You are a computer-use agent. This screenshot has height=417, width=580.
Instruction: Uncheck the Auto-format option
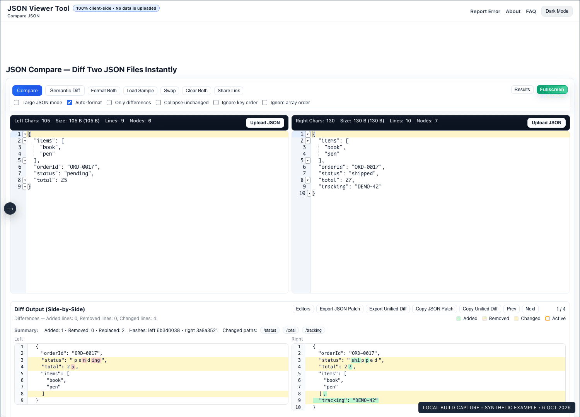coord(70,103)
